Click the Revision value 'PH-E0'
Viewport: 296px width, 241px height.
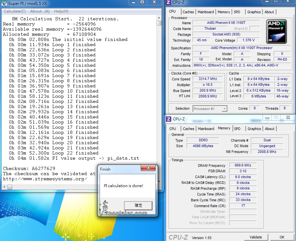[x=282, y=59]
